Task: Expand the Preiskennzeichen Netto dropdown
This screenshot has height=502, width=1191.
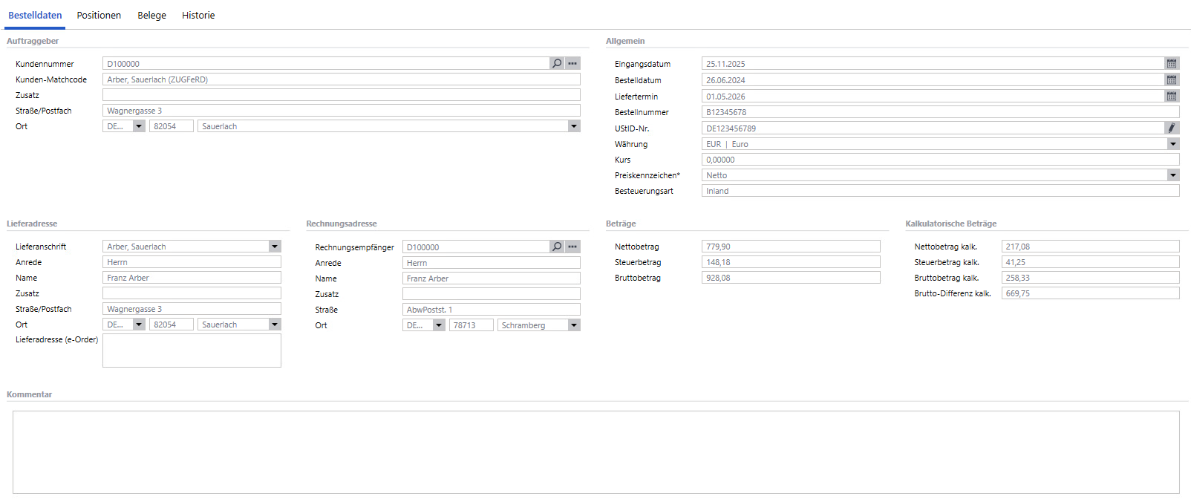Action: (1172, 175)
